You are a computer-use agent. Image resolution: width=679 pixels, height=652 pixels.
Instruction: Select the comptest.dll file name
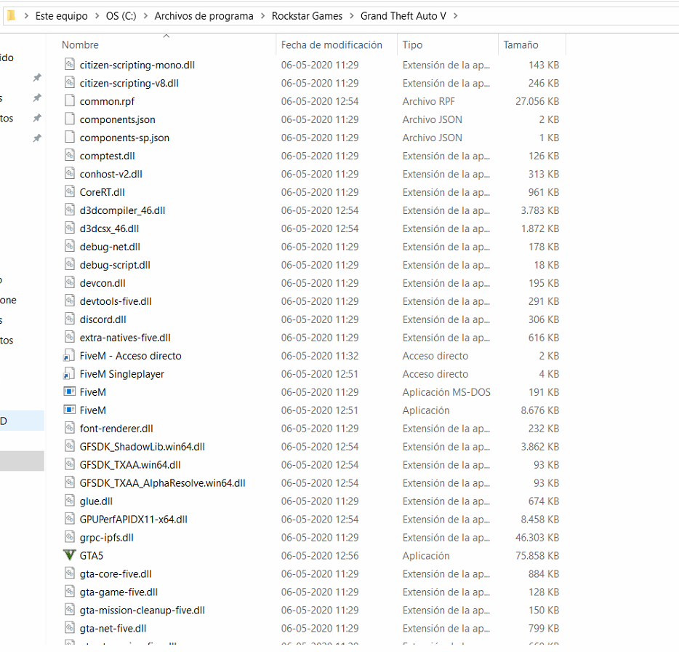108,156
